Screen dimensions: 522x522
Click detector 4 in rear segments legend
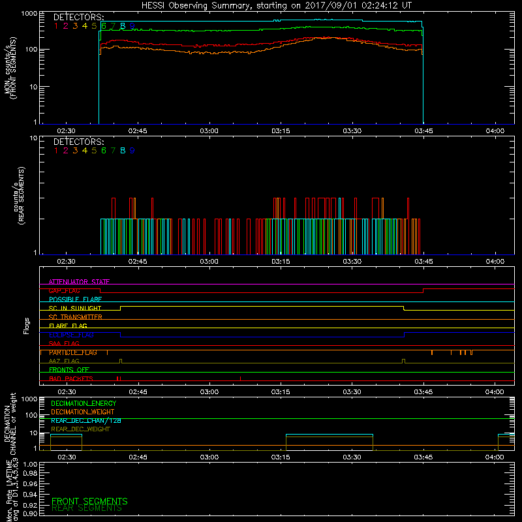click(x=85, y=151)
